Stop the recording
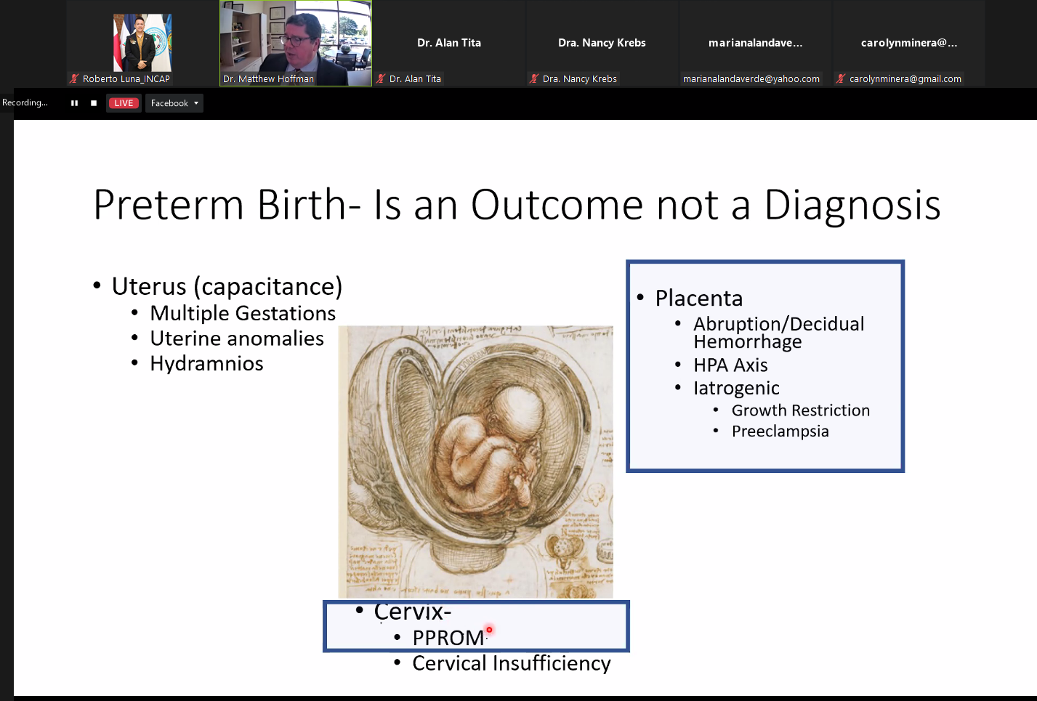 [x=94, y=103]
